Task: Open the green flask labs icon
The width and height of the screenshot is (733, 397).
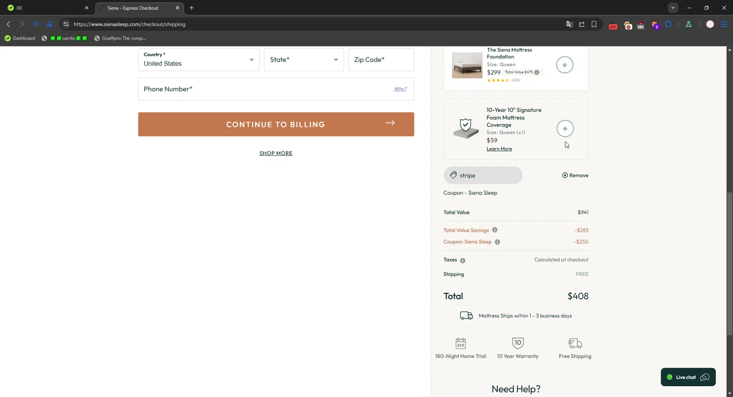Action: point(689,24)
